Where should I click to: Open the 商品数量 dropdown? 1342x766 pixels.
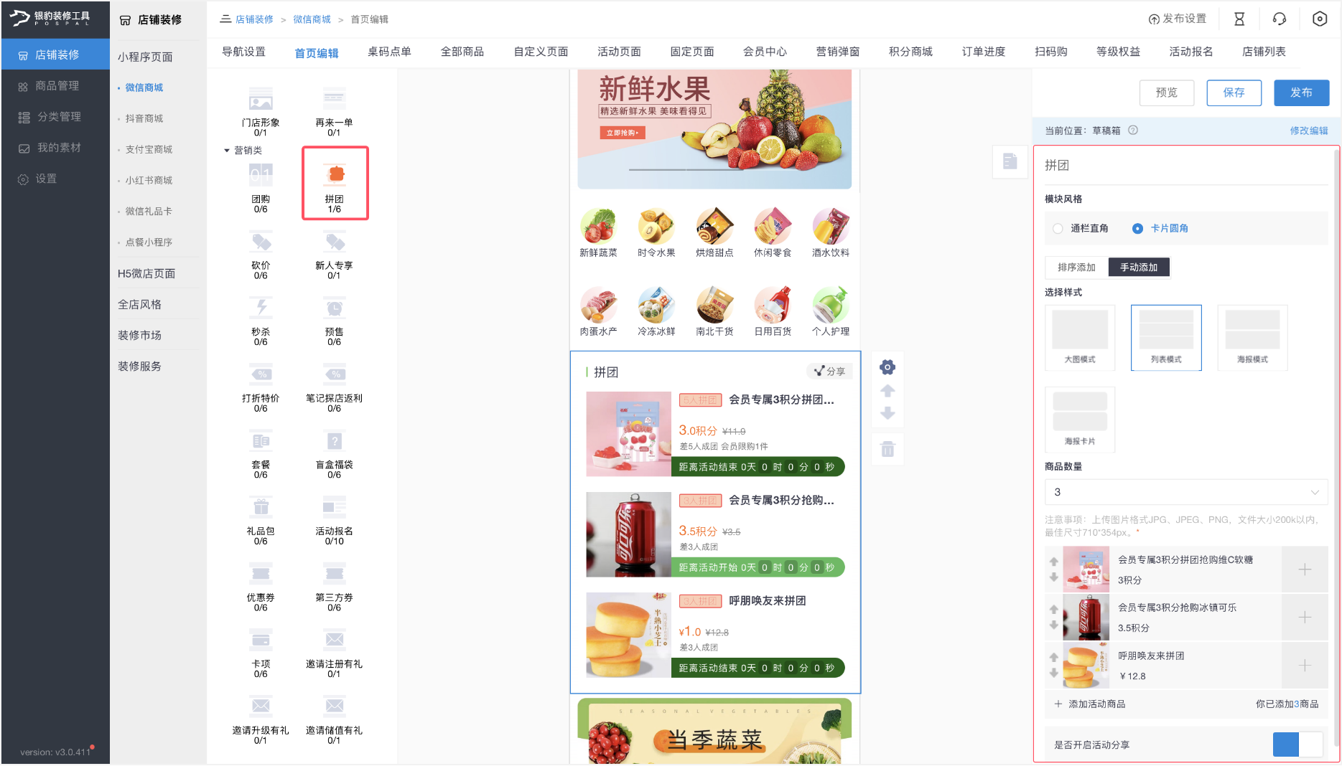(1185, 492)
